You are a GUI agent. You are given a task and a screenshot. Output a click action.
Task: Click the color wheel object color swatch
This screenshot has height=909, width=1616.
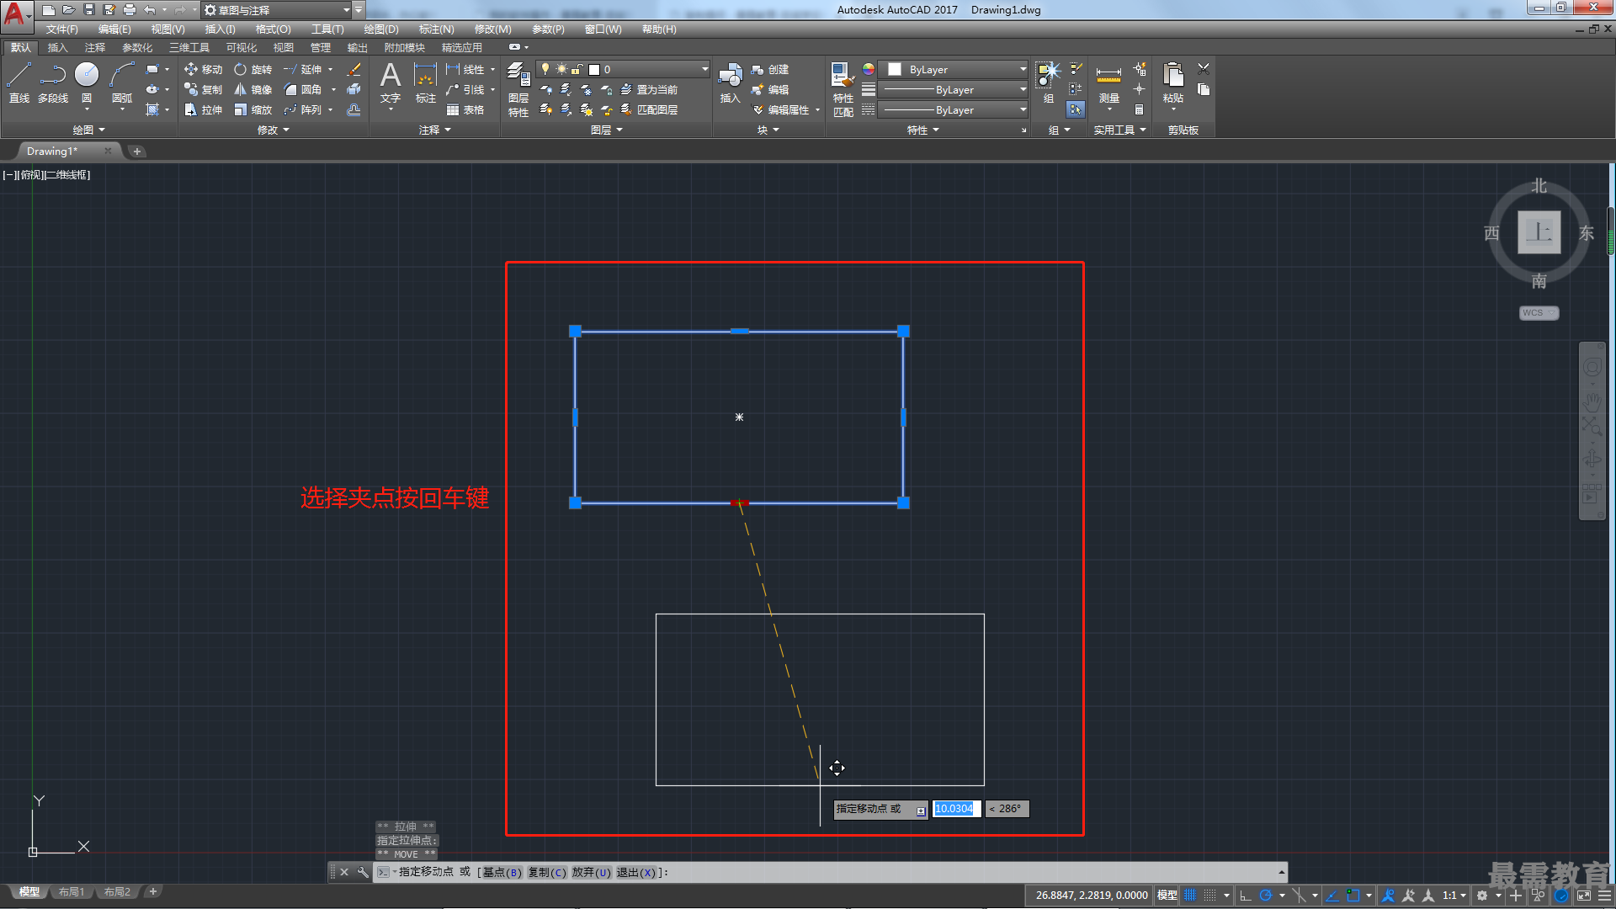[x=869, y=69]
